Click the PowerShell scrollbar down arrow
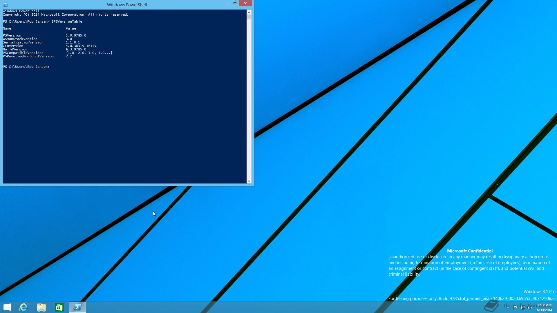 [249, 181]
